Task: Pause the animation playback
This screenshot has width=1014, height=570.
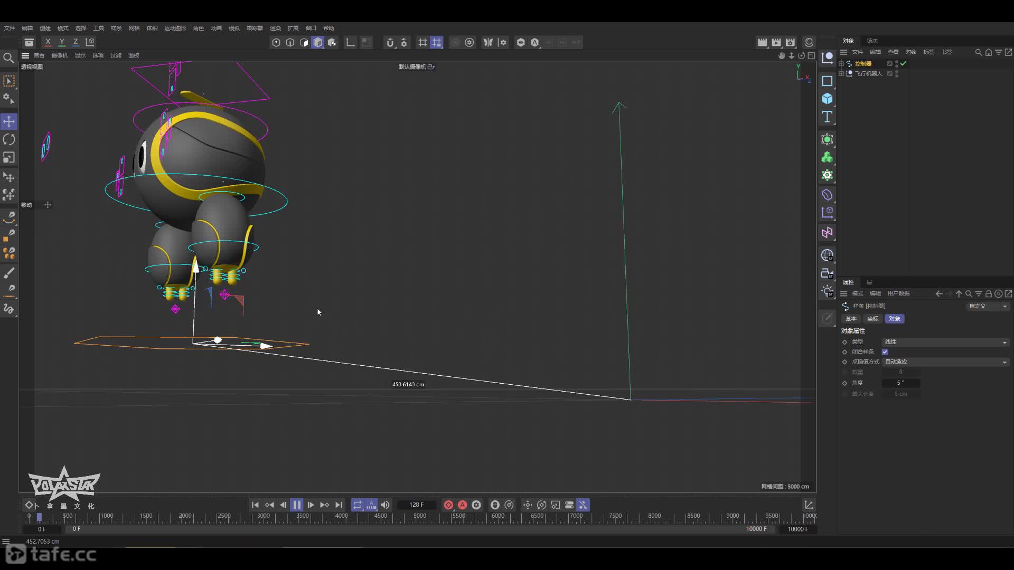Action: pyautogui.click(x=297, y=505)
